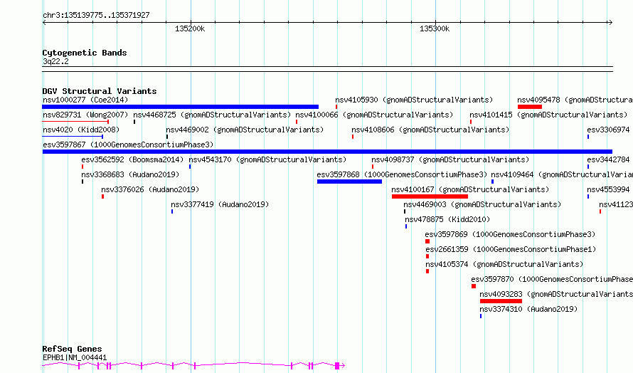Viewport: 633px width, 373px height.
Task: Select the chr3:135139775..135371927 coordinates text
Action: pos(96,16)
